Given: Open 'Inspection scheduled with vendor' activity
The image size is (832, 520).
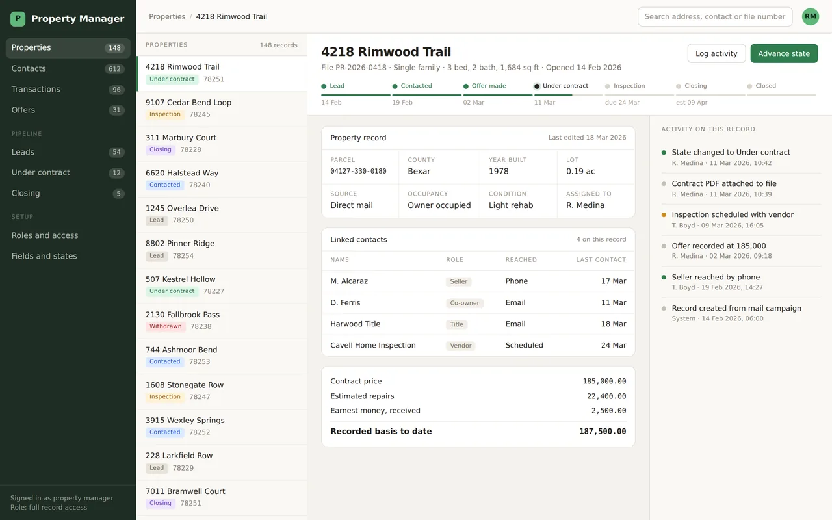Looking at the screenshot, I should [741, 220].
